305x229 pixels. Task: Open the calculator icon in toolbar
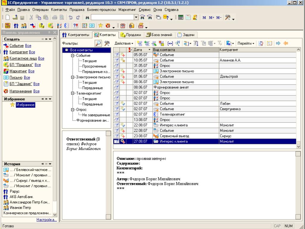[x=181, y=18]
